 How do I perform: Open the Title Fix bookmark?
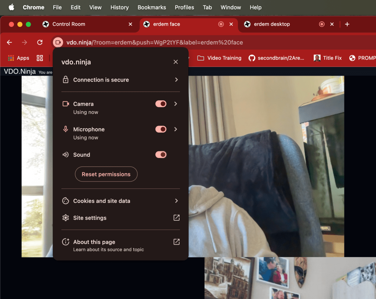coord(328,58)
